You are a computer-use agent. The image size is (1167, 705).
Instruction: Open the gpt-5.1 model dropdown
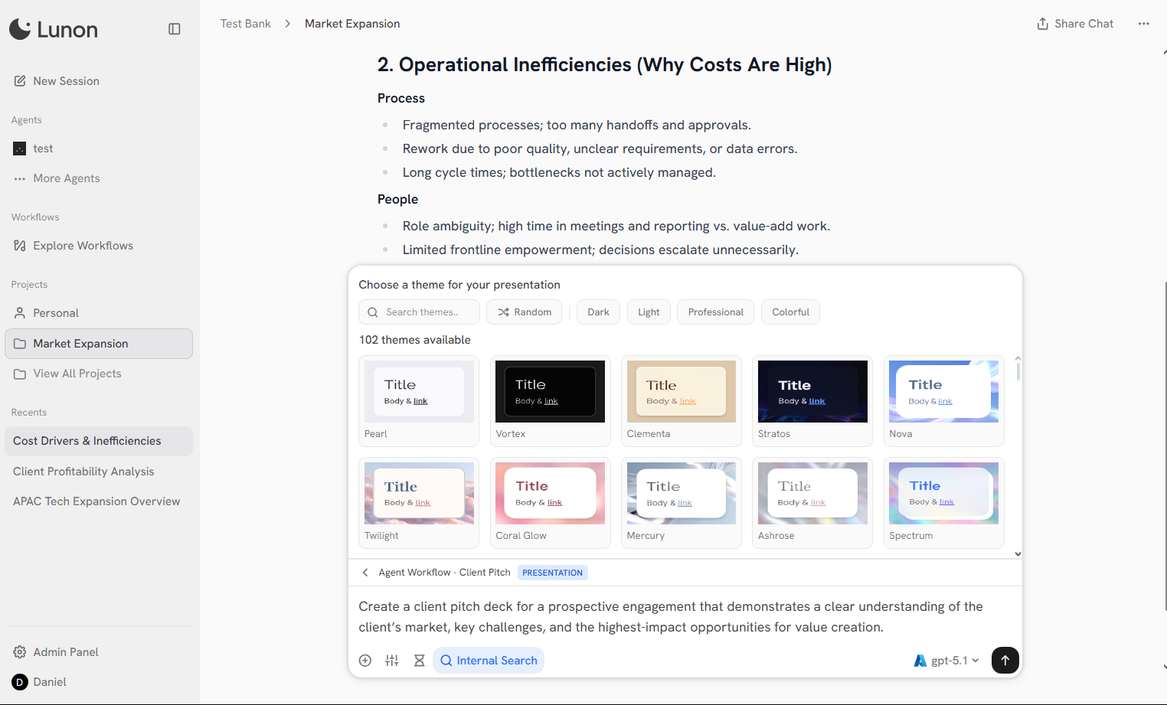click(x=947, y=661)
